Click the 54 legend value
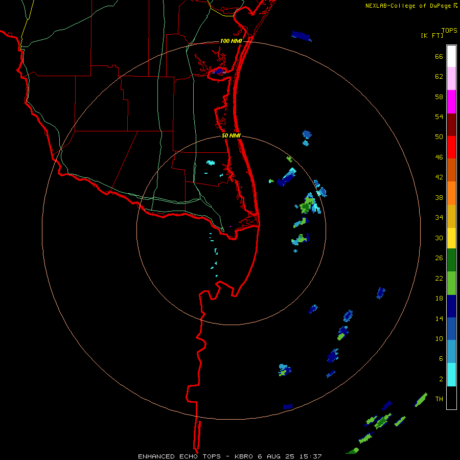 tap(439, 117)
